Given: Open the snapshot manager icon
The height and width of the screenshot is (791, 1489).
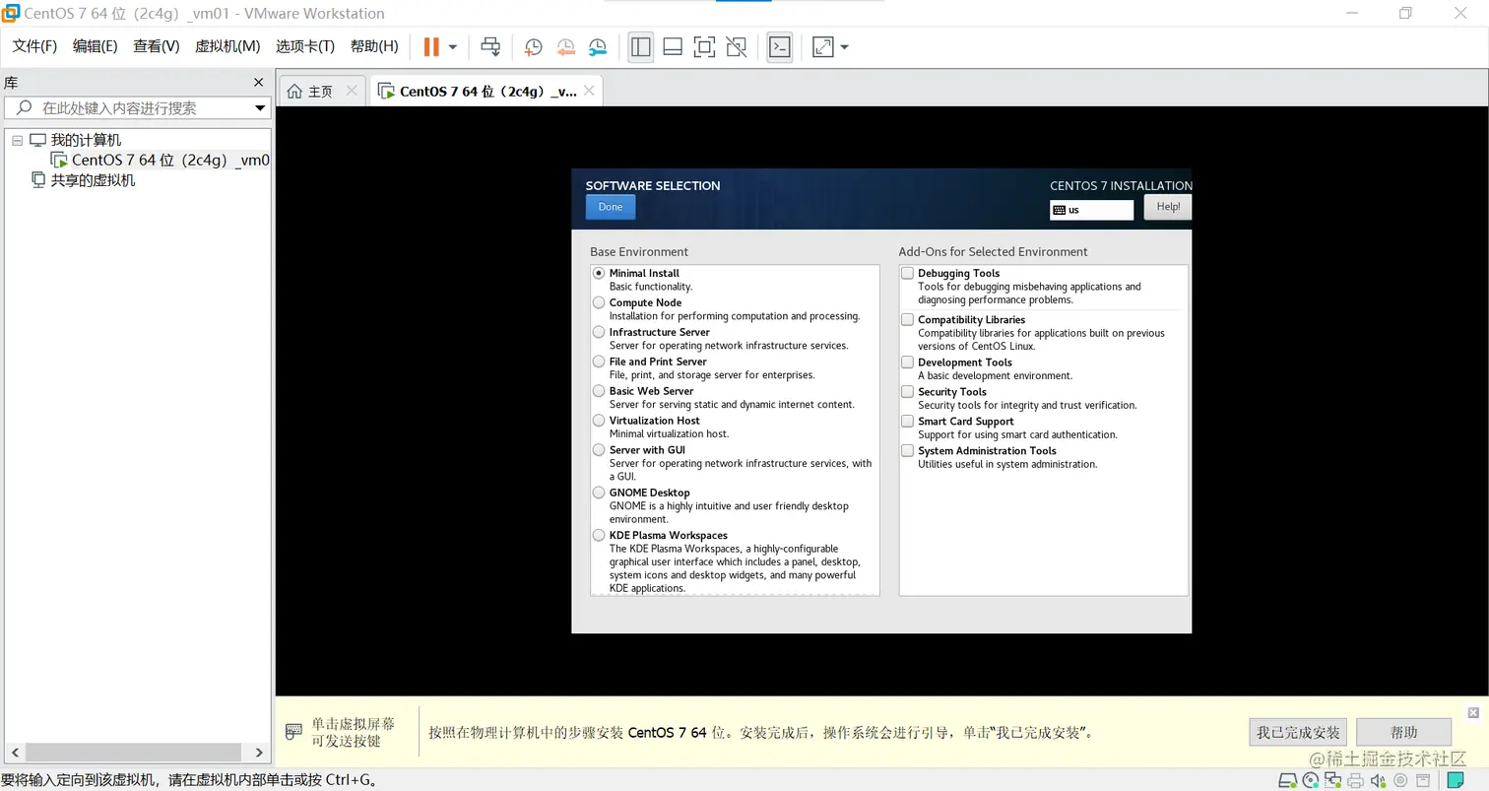Looking at the screenshot, I should 598,46.
